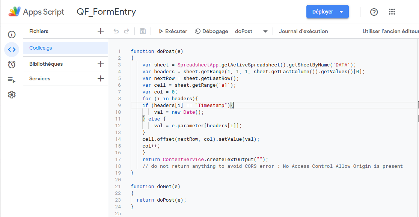Open the Triggers alarm clock icon
The image size is (419, 217).
(x=12, y=65)
